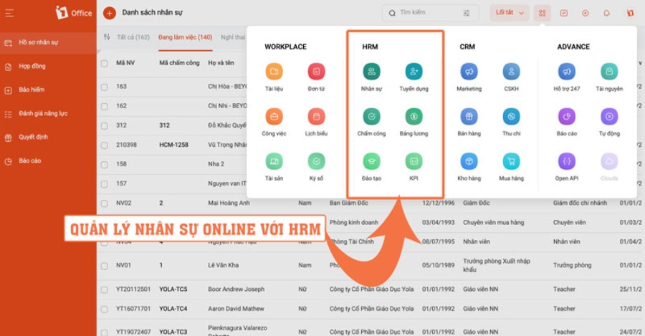The width and height of the screenshot is (645, 336).
Task: Open the Đào tạo training module
Action: 371,161
